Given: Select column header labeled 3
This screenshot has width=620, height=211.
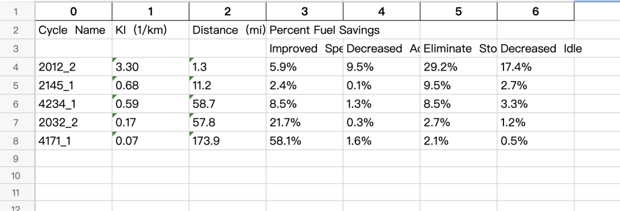Looking at the screenshot, I should pyautogui.click(x=304, y=11).
